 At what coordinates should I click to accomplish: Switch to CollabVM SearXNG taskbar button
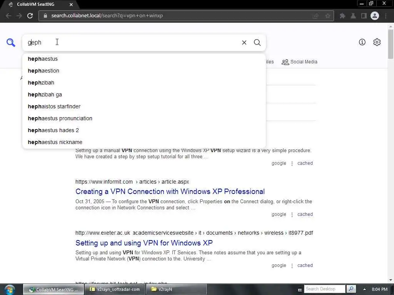(53, 289)
